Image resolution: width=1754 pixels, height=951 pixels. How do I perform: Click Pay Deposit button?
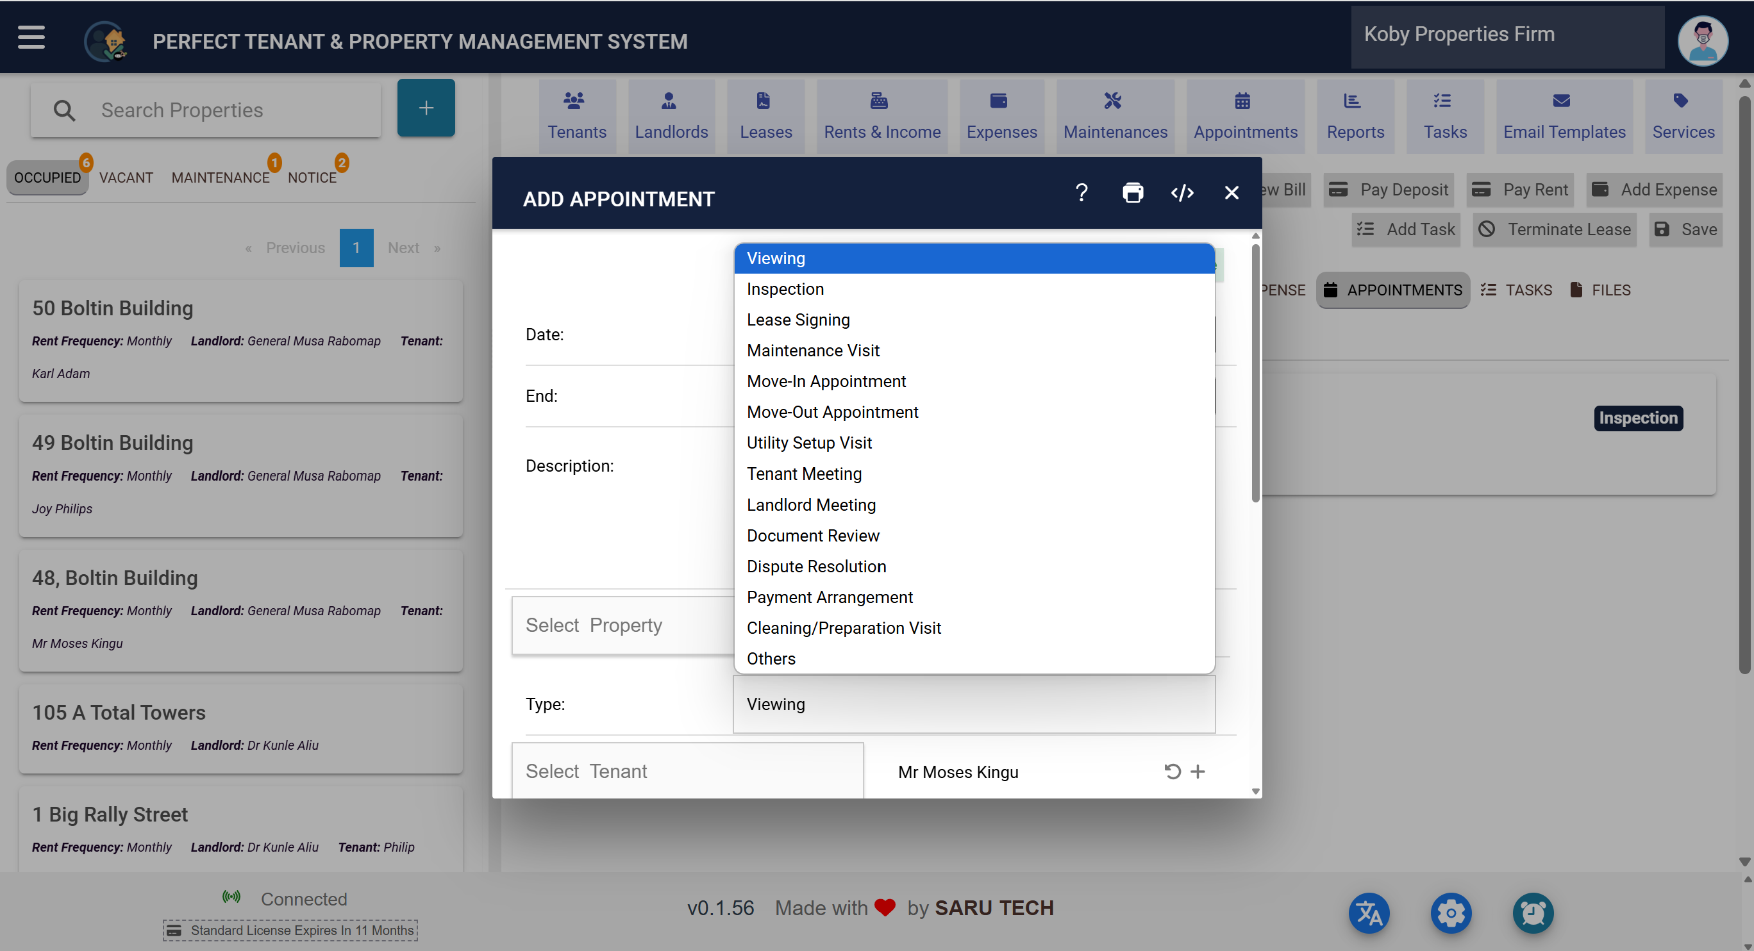tap(1389, 190)
